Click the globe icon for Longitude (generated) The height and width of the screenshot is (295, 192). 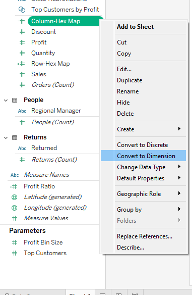click(x=15, y=208)
